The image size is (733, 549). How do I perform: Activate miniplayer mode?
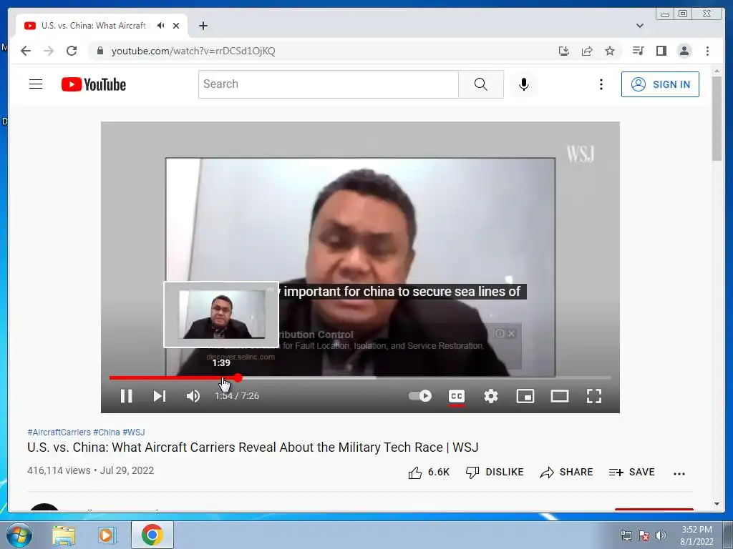coord(525,396)
